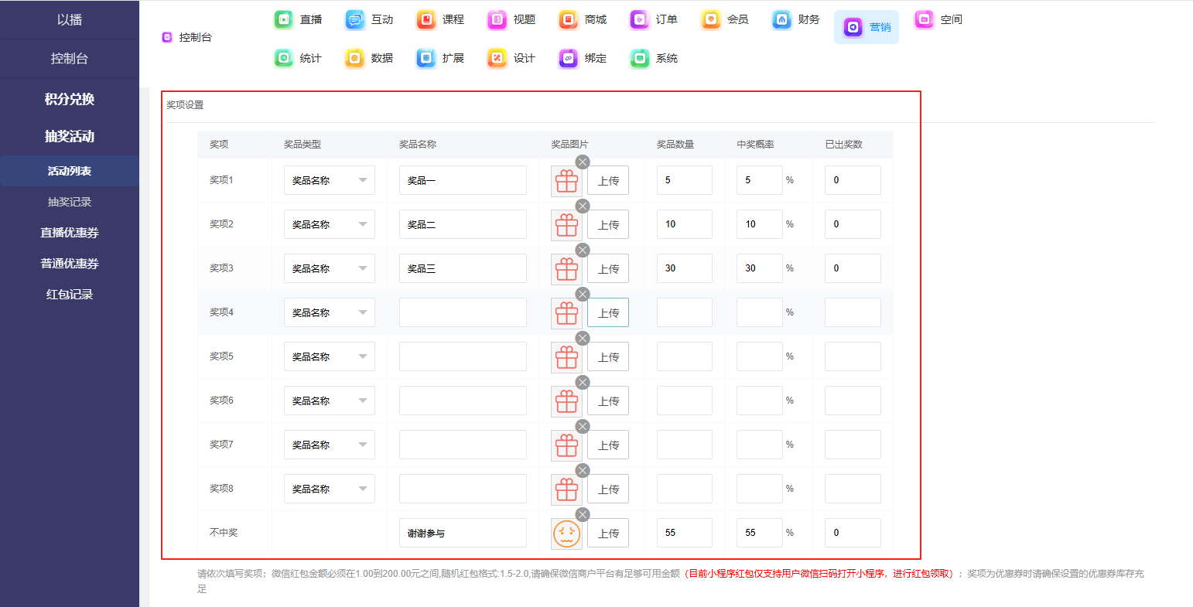Open the 财务 finance icon
The image size is (1193, 607).
pos(782,19)
